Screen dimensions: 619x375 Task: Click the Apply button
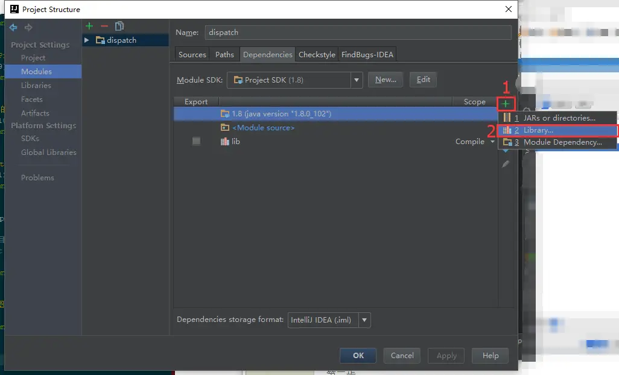[x=446, y=355]
